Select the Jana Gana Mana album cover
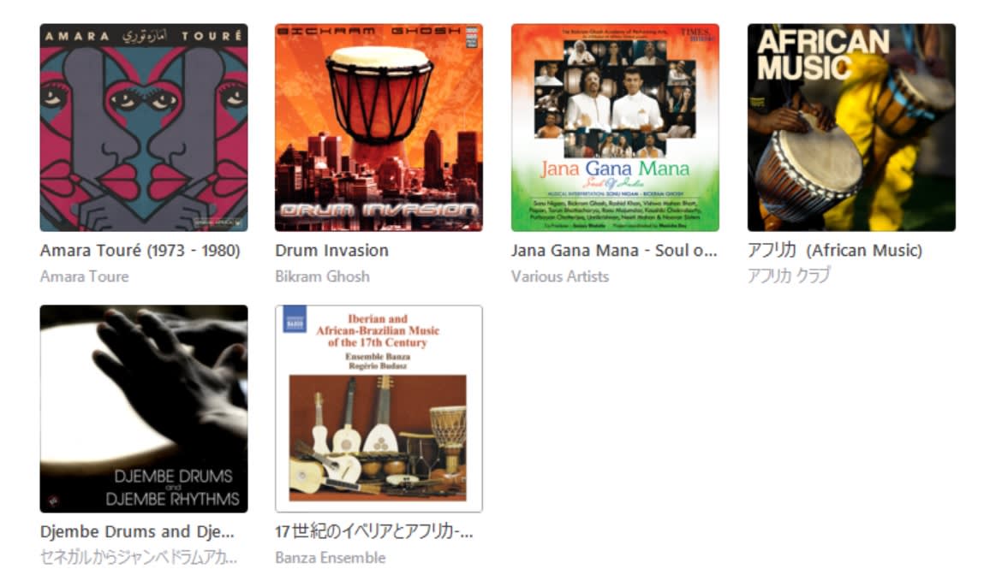Image resolution: width=996 pixels, height=569 pixels. (615, 127)
